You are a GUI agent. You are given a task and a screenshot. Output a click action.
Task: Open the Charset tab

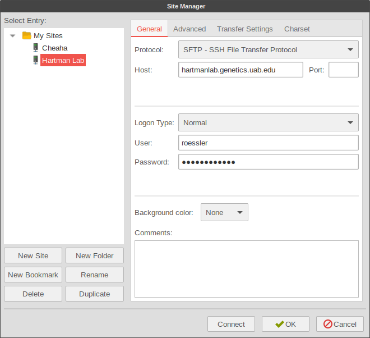click(297, 29)
